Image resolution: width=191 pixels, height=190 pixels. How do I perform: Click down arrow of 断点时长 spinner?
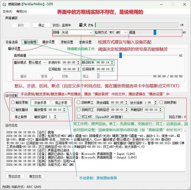click(x=112, y=63)
